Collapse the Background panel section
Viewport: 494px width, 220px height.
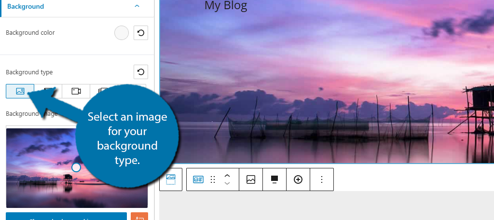137,6
